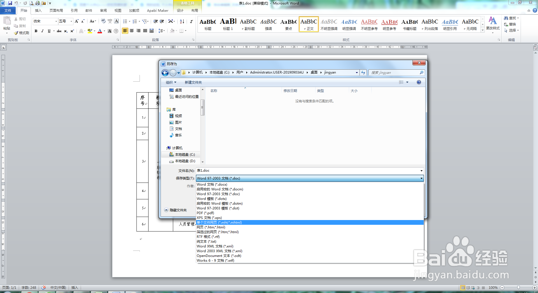The height and width of the screenshot is (293, 538).
Task: Toggle bold formatting in the ribbon
Action: (36, 31)
